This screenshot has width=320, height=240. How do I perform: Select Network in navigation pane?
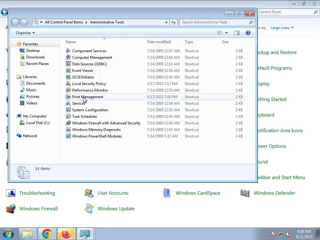[30, 136]
